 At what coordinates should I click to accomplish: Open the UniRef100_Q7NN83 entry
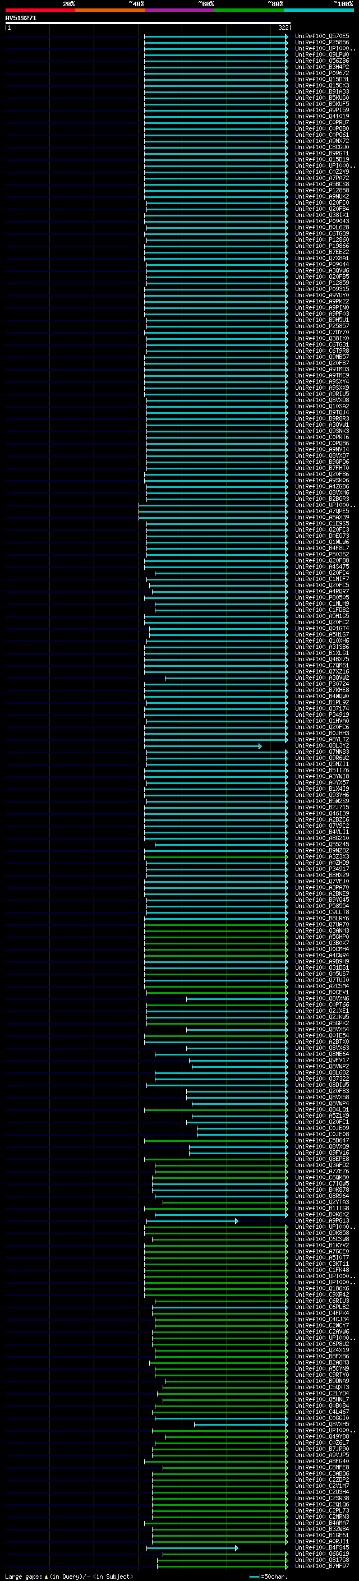pyautogui.click(x=322, y=752)
